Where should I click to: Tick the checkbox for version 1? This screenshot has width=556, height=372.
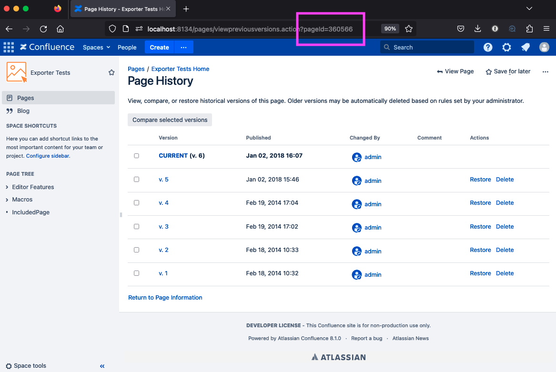(137, 273)
